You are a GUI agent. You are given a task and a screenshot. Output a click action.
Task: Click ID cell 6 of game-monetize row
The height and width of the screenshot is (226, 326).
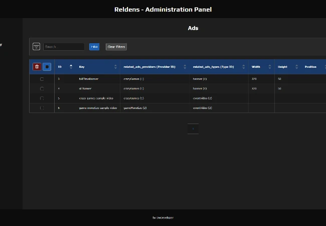click(x=59, y=108)
